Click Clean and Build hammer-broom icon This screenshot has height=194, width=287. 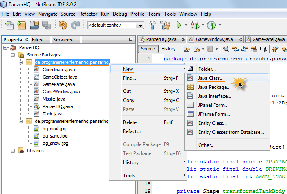pyautogui.click(x=165, y=25)
